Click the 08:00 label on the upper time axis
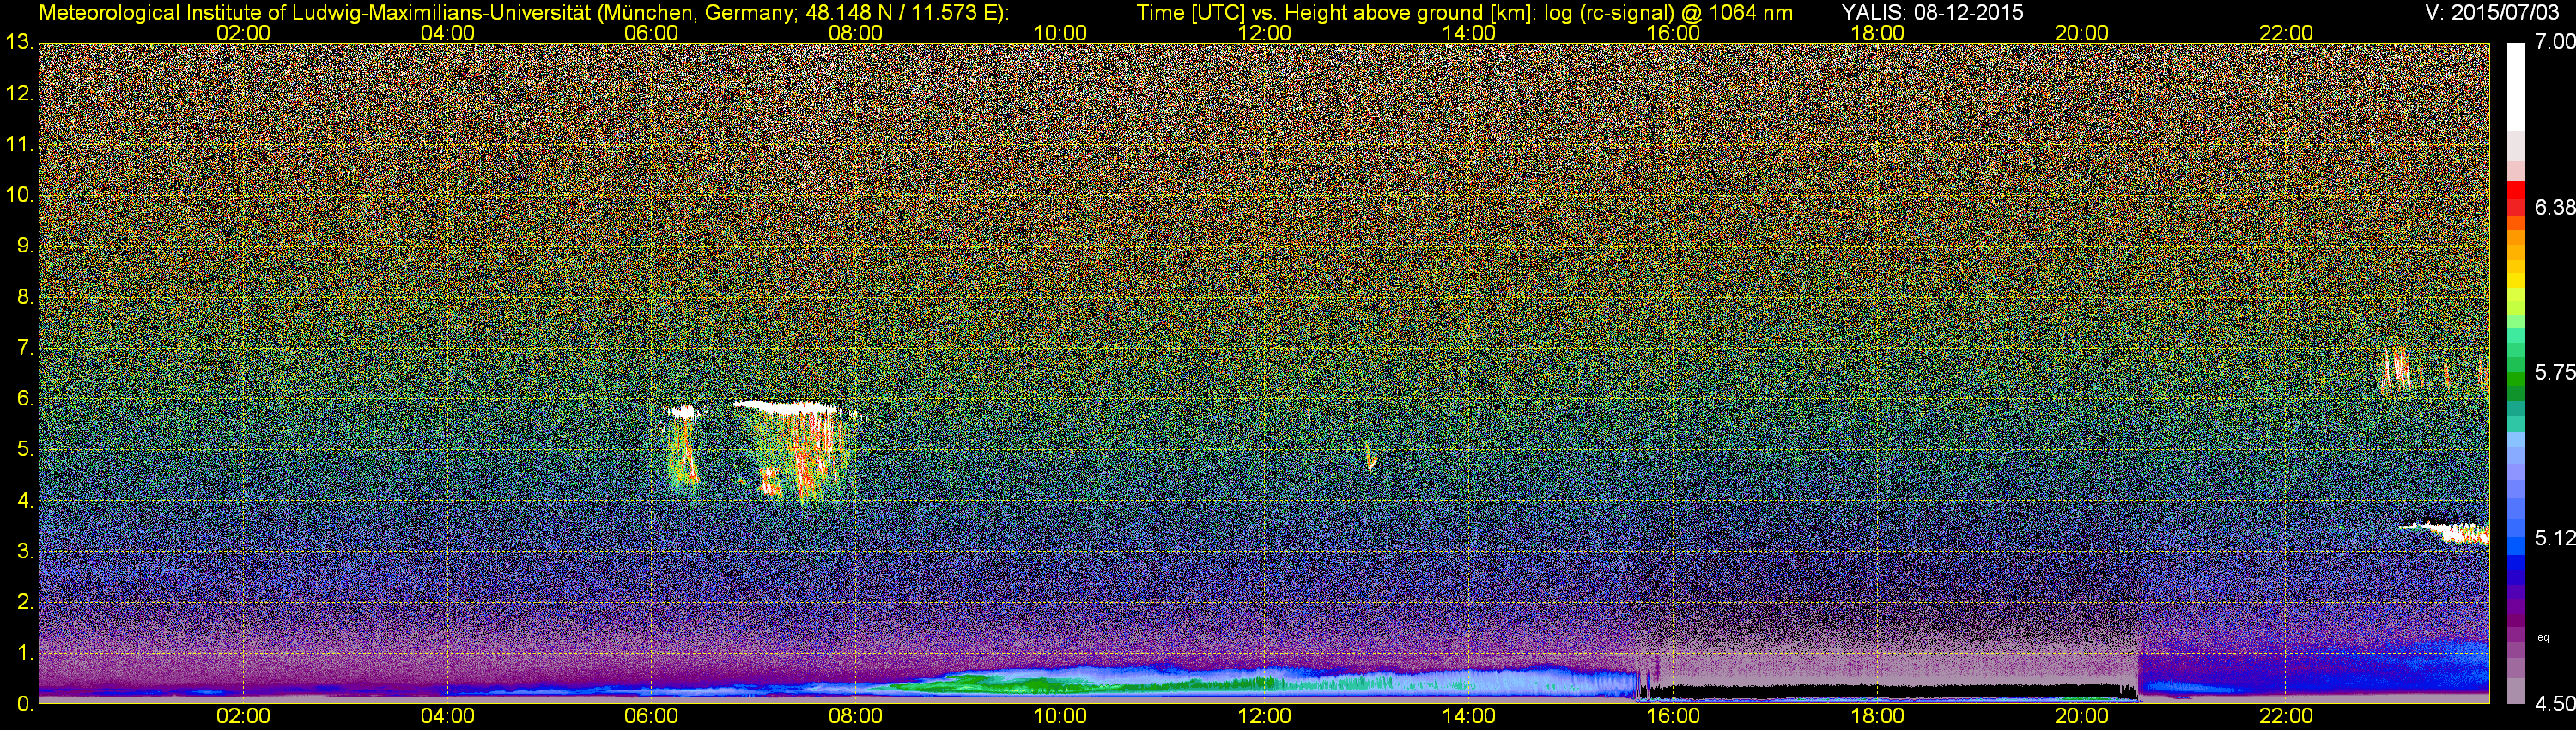Screen dimensions: 2576x730 (x=856, y=33)
